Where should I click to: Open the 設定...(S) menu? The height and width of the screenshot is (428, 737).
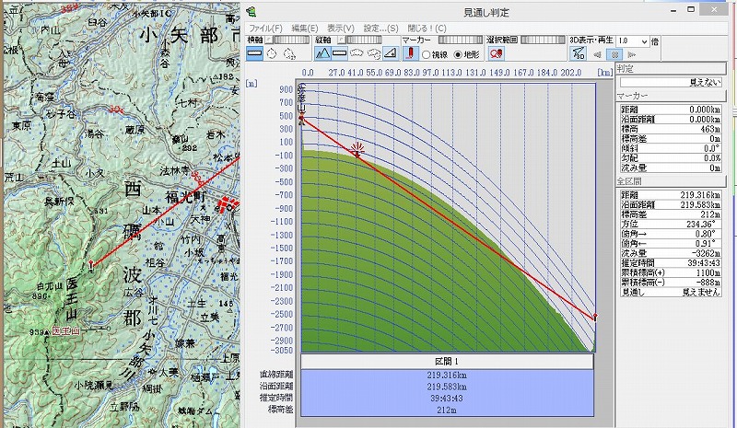(380, 29)
